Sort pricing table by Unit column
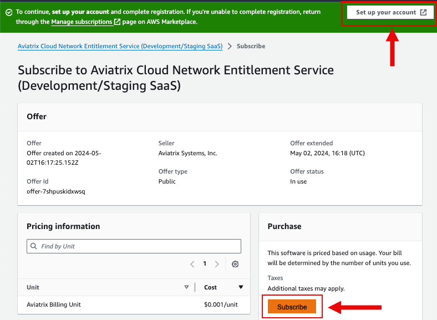The width and height of the screenshot is (437, 320). point(186,287)
